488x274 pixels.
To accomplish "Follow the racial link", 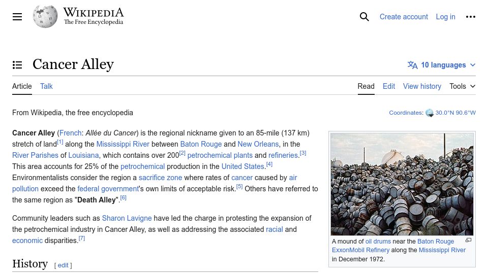I will 274,229.
